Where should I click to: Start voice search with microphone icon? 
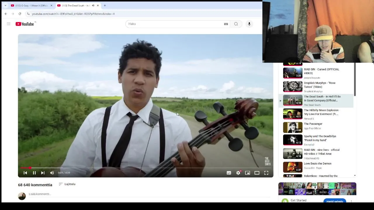pos(249,24)
